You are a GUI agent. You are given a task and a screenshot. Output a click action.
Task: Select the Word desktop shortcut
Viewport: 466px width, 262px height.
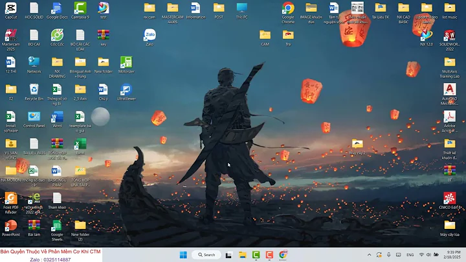pyautogui.click(x=57, y=119)
